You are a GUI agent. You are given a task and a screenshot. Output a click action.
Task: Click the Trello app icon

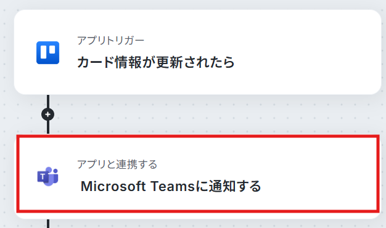click(x=47, y=52)
